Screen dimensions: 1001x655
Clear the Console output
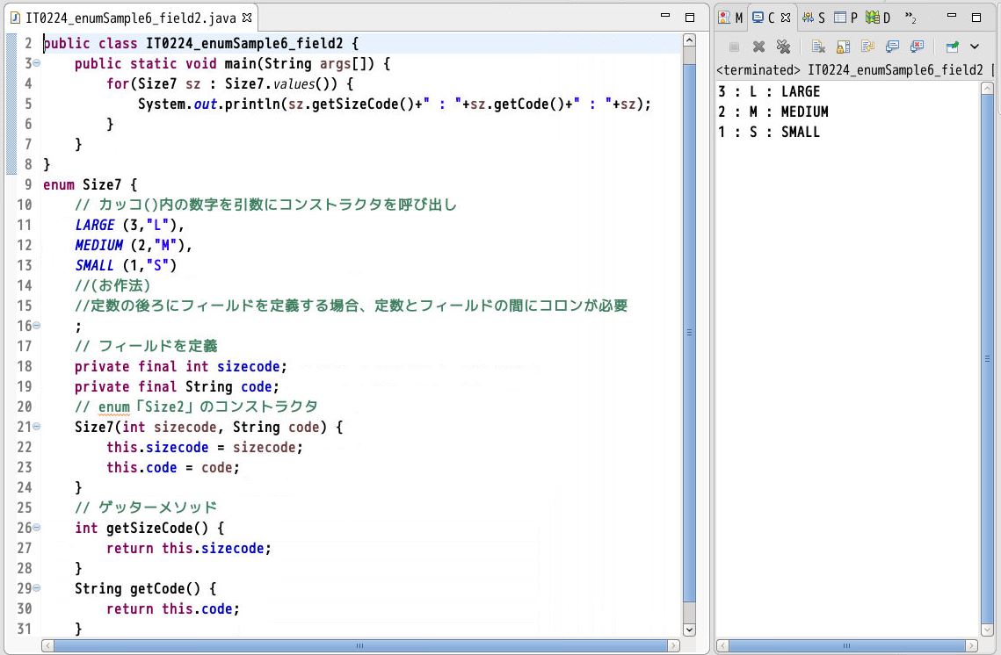818,46
